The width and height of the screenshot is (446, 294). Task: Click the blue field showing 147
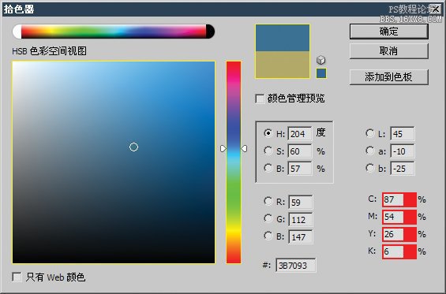coord(301,236)
